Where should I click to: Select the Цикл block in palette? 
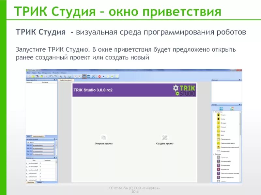pyautogui.click(x=221, y=135)
